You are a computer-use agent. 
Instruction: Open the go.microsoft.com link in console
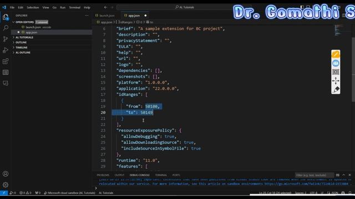click(x=306, y=184)
